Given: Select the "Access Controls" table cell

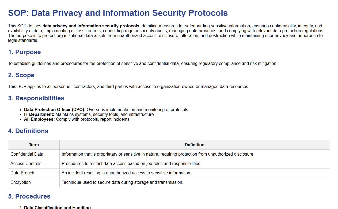Looking at the screenshot, I should pos(26,164).
